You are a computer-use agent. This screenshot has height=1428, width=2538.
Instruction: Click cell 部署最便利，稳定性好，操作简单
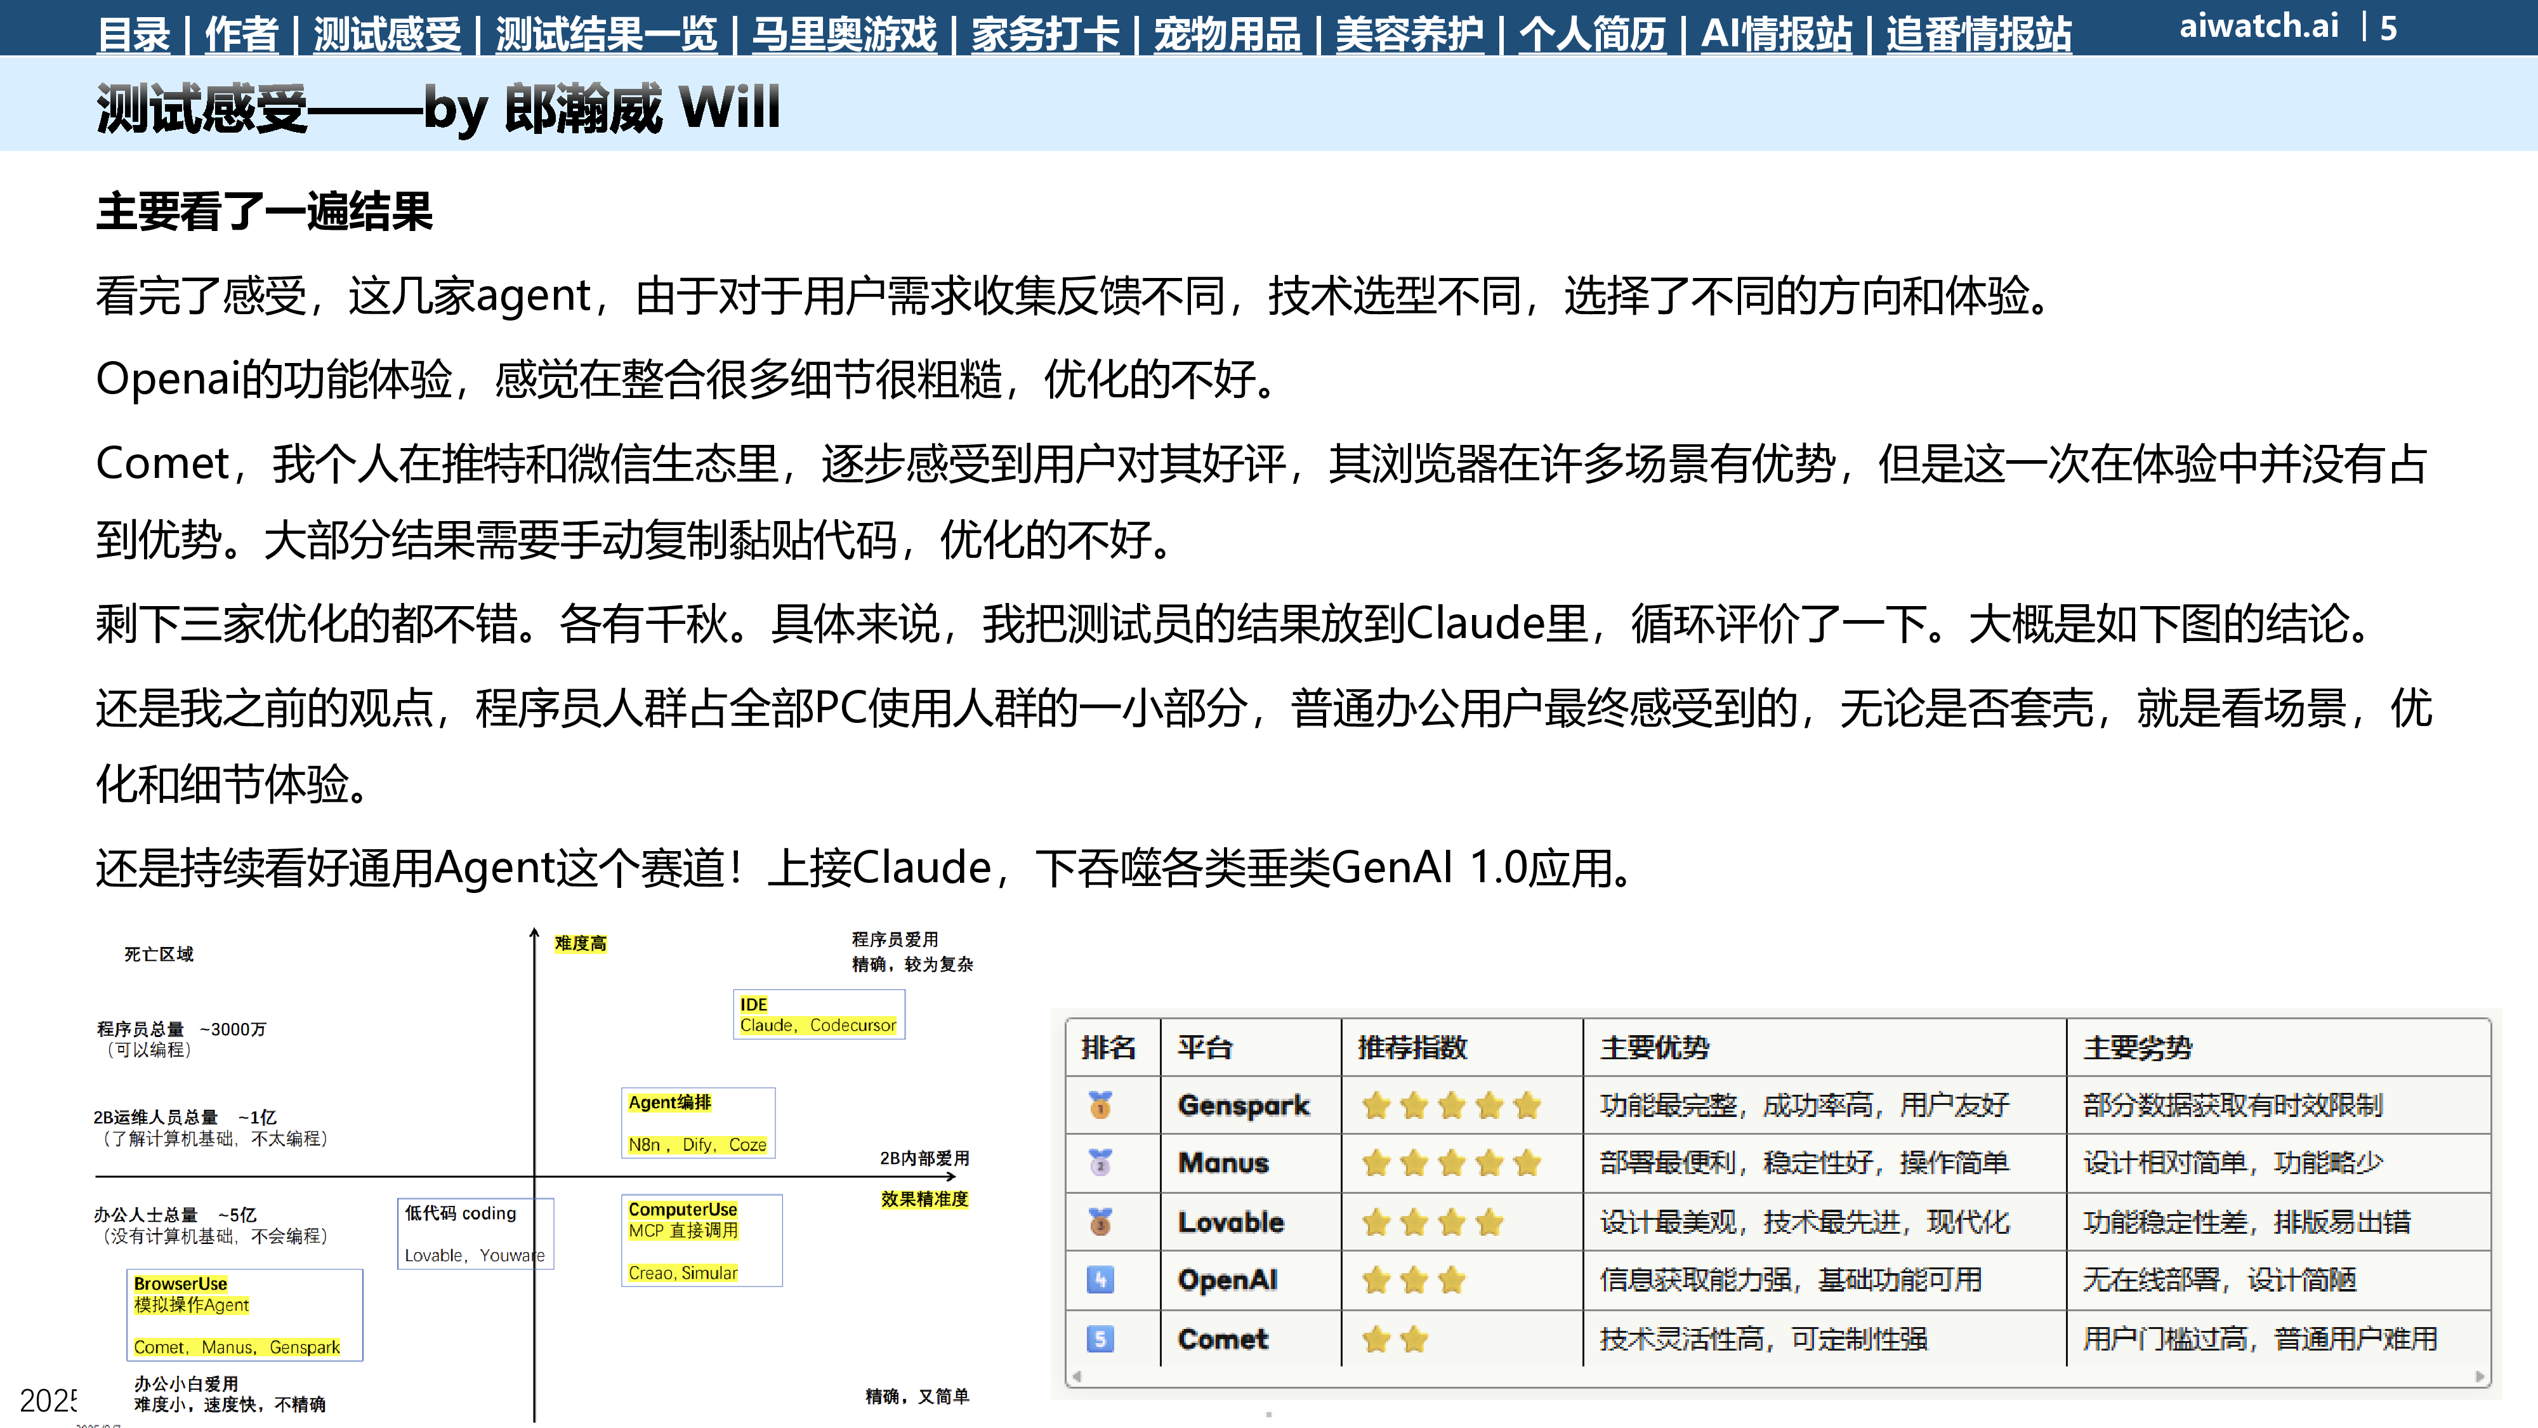[x=1804, y=1164]
